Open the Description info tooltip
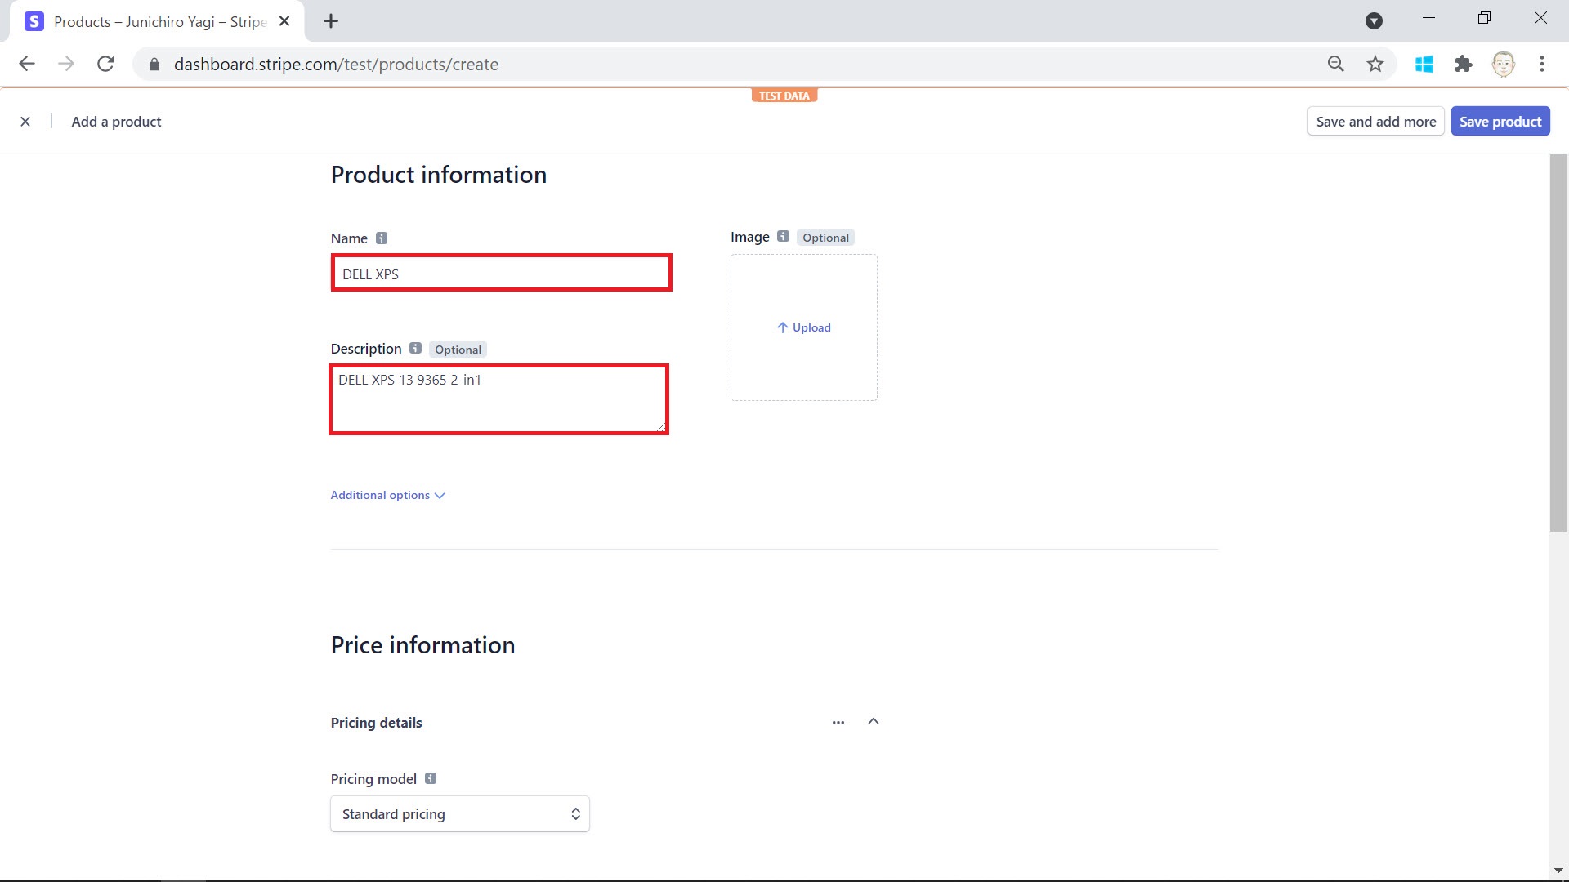The width and height of the screenshot is (1569, 882). tap(414, 348)
